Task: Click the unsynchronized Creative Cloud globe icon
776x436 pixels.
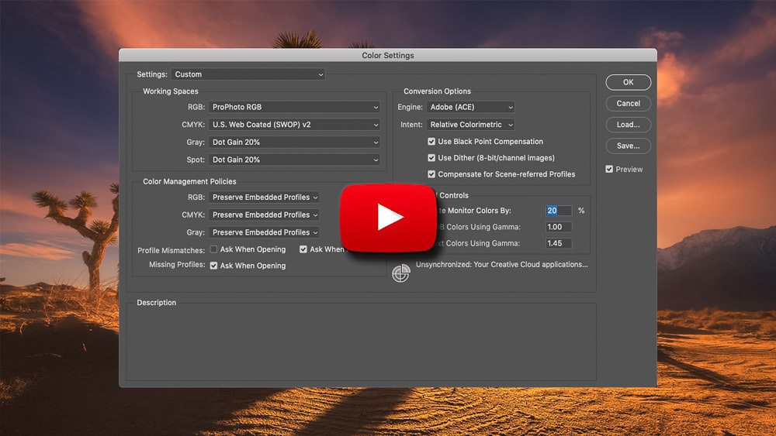Action: click(401, 273)
